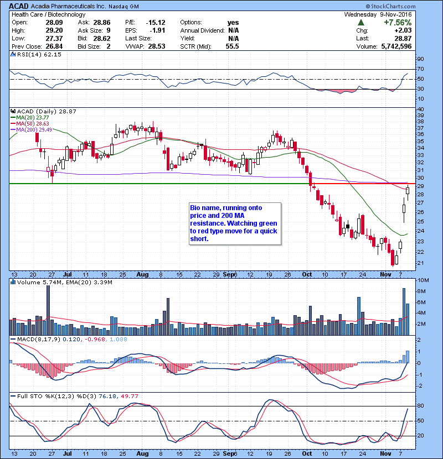Screen dimensions: 443x459
Task: Click the +7.56% percent change value
Action: pyautogui.click(x=398, y=23)
